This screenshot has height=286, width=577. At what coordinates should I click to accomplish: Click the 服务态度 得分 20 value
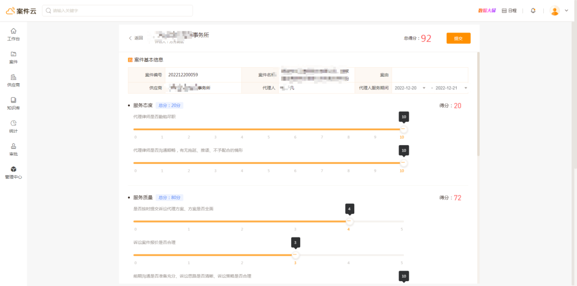457,106
